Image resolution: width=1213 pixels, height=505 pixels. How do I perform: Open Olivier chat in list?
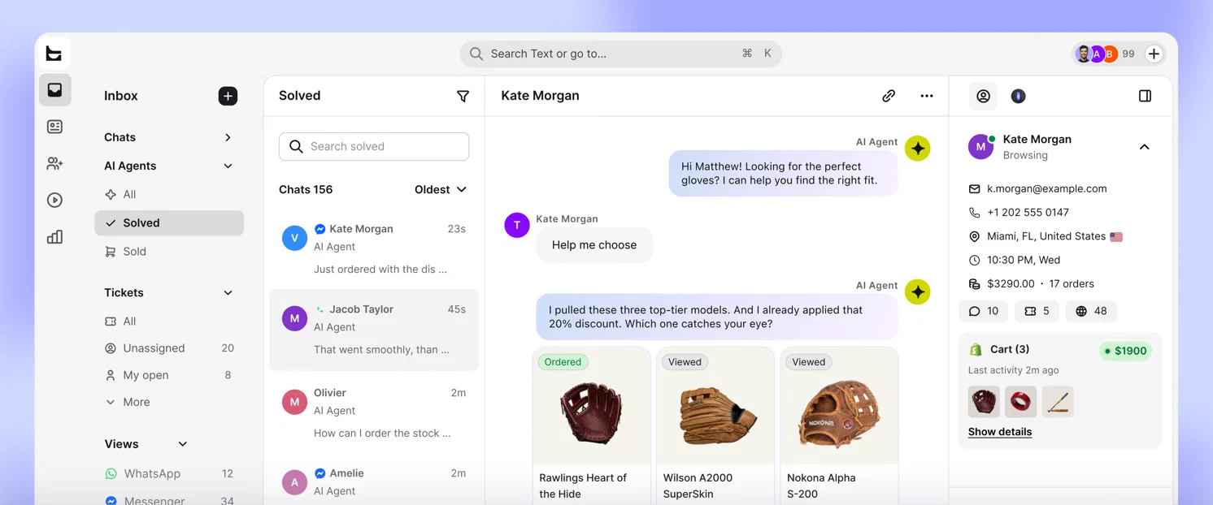(x=374, y=412)
